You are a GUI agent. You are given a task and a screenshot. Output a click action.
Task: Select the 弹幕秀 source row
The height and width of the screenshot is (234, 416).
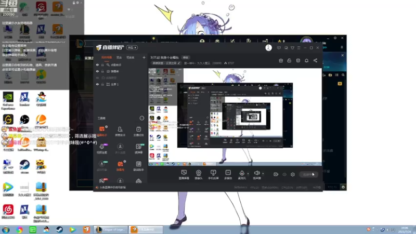tap(121, 71)
